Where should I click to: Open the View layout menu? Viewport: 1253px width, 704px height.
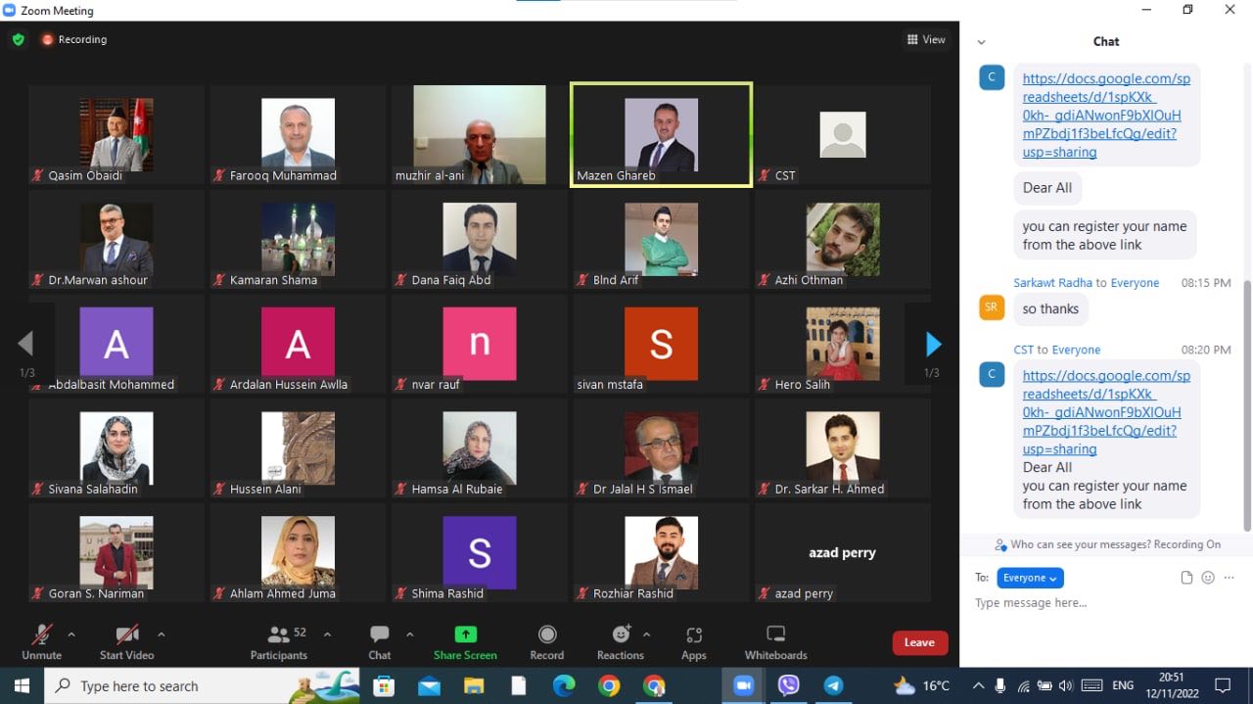pos(926,40)
